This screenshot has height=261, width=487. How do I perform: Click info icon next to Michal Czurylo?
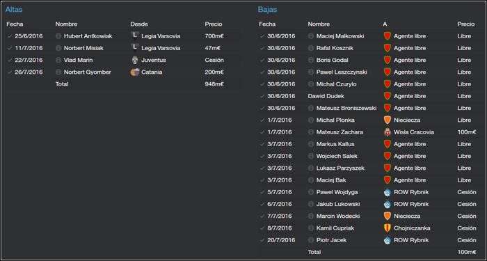[x=310, y=84]
